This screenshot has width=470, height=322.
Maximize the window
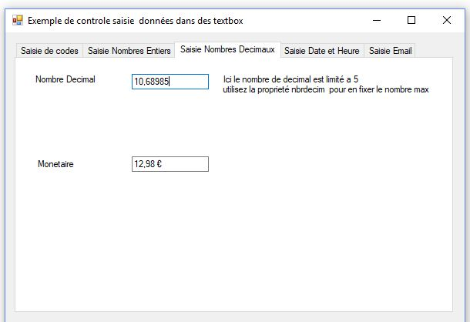click(411, 20)
